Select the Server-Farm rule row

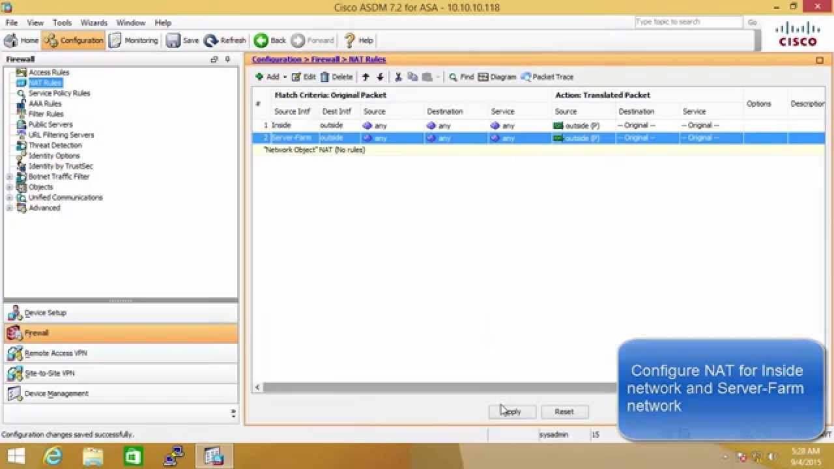pyautogui.click(x=539, y=138)
